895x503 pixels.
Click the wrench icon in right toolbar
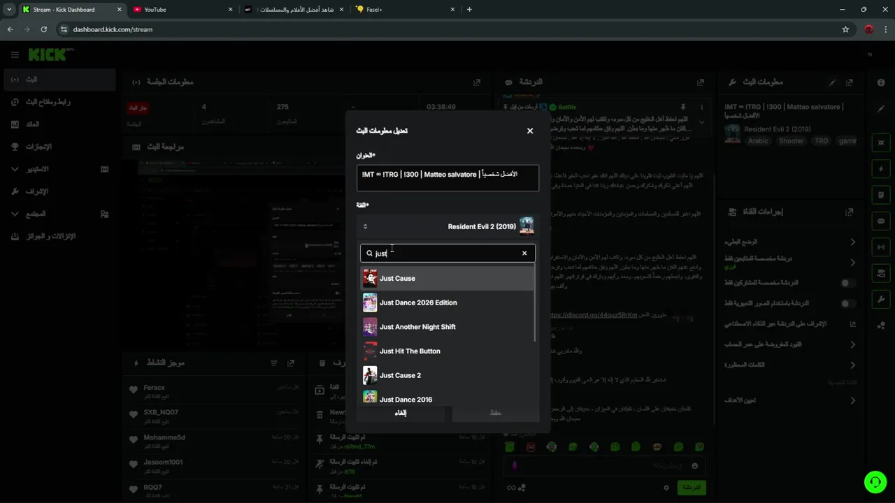click(x=881, y=299)
